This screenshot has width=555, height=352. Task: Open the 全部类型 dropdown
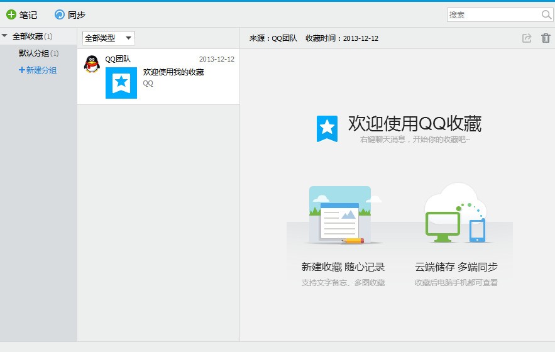(109, 38)
